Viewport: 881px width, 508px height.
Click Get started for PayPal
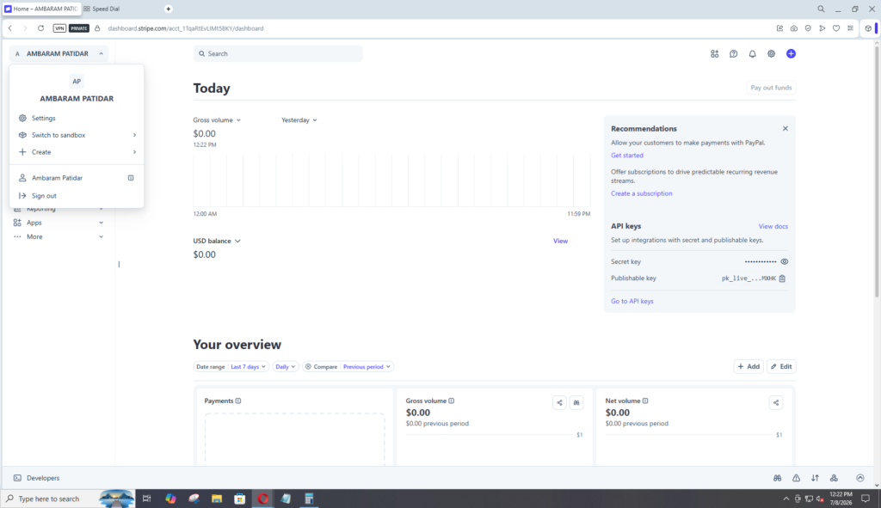pos(627,156)
